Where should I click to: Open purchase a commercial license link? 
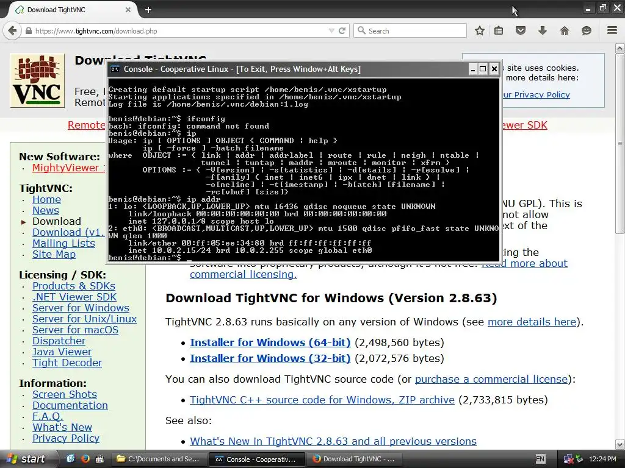491,379
